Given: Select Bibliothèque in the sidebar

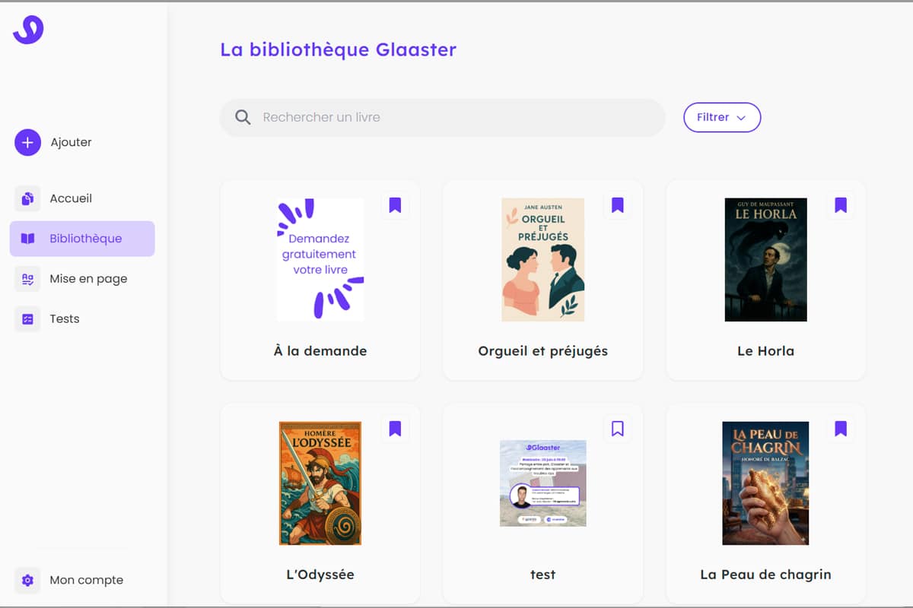Looking at the screenshot, I should pos(82,239).
